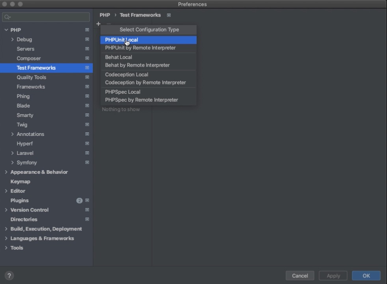The height and width of the screenshot is (284, 387).
Task: Click the project-level icon beside Test Frameworks row
Action: coord(87,68)
